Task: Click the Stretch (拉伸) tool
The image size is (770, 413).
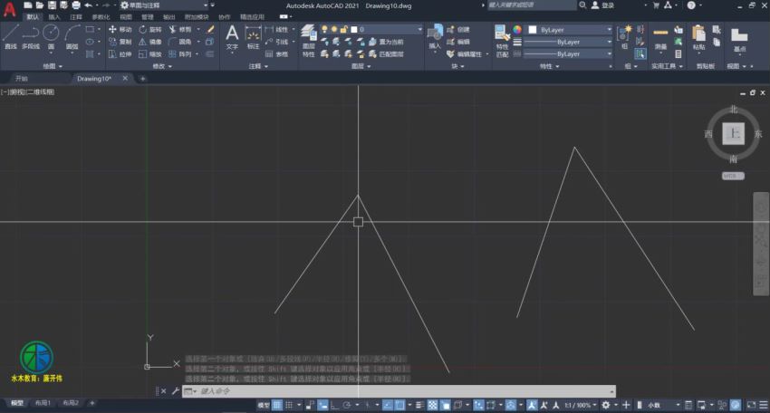Action: coord(120,54)
